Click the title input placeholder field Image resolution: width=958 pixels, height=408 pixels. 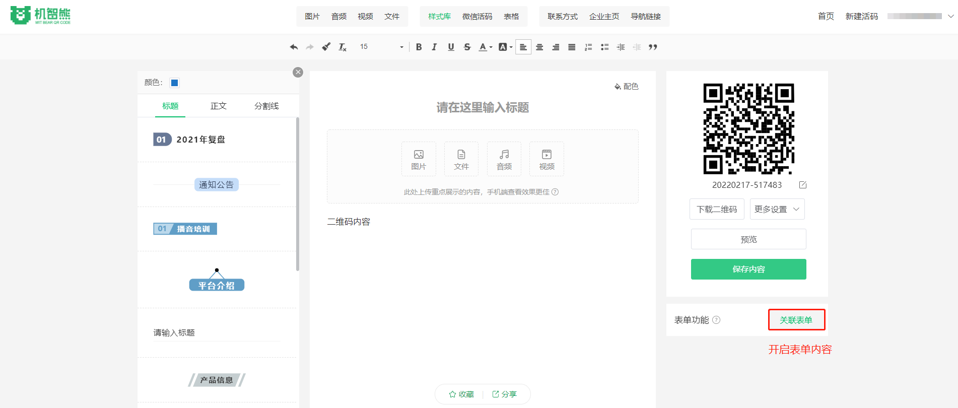[x=483, y=107]
